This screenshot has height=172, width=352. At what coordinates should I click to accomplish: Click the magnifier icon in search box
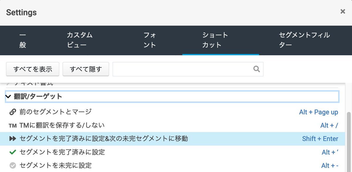pos(256,69)
